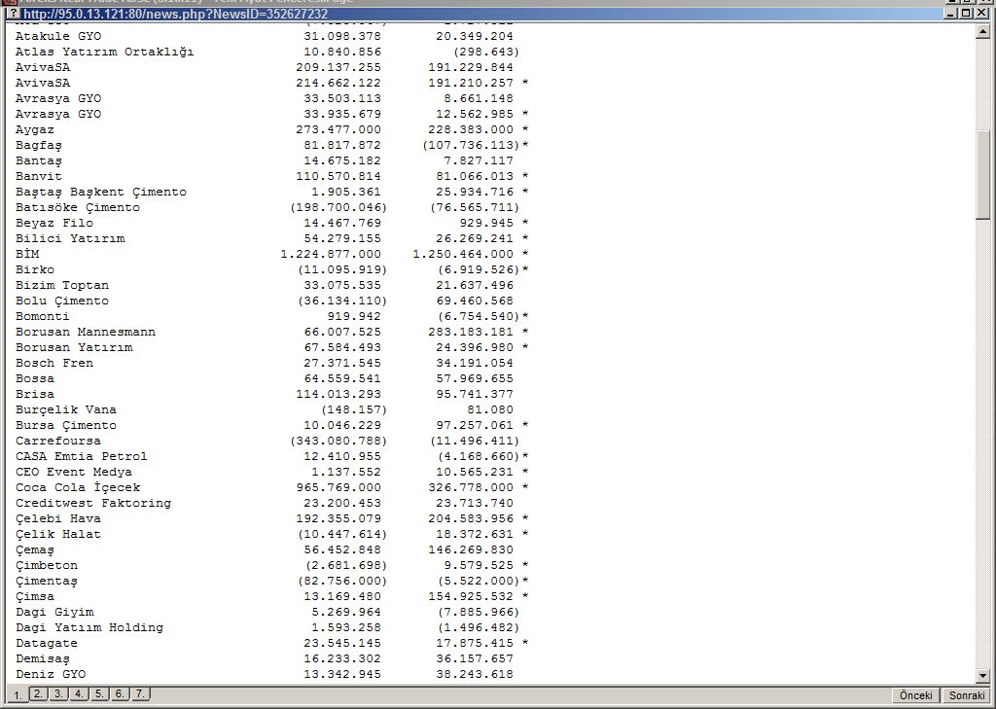Image resolution: width=996 pixels, height=709 pixels.
Task: Click the BİM company name
Action: [27, 254]
